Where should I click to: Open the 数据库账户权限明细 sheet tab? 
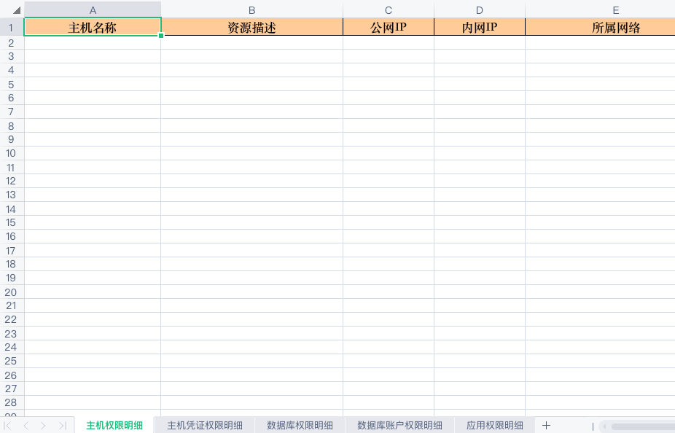pyautogui.click(x=399, y=425)
